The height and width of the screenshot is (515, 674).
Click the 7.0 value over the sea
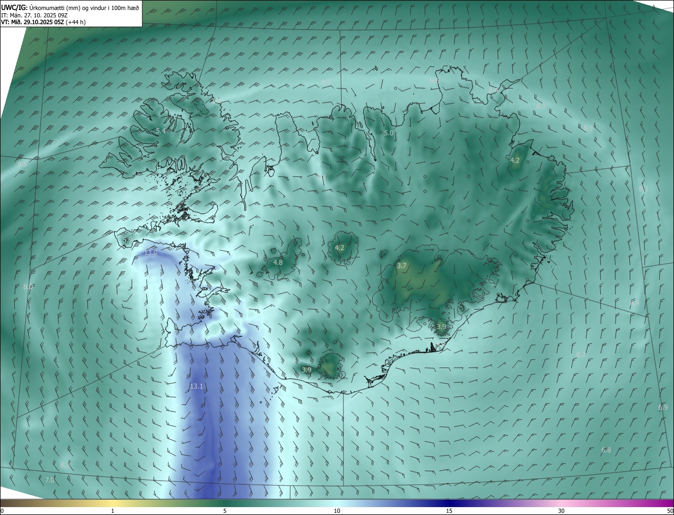pos(49,480)
